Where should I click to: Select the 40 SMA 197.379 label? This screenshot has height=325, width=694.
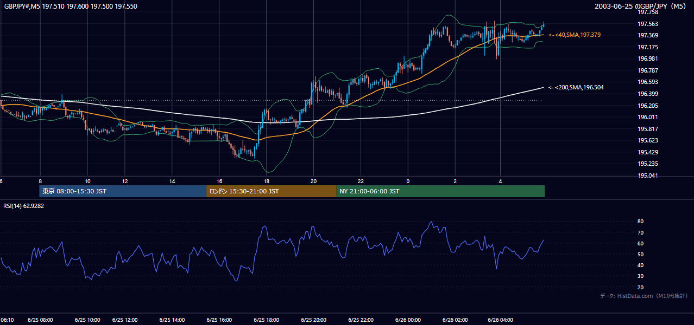[x=575, y=35]
